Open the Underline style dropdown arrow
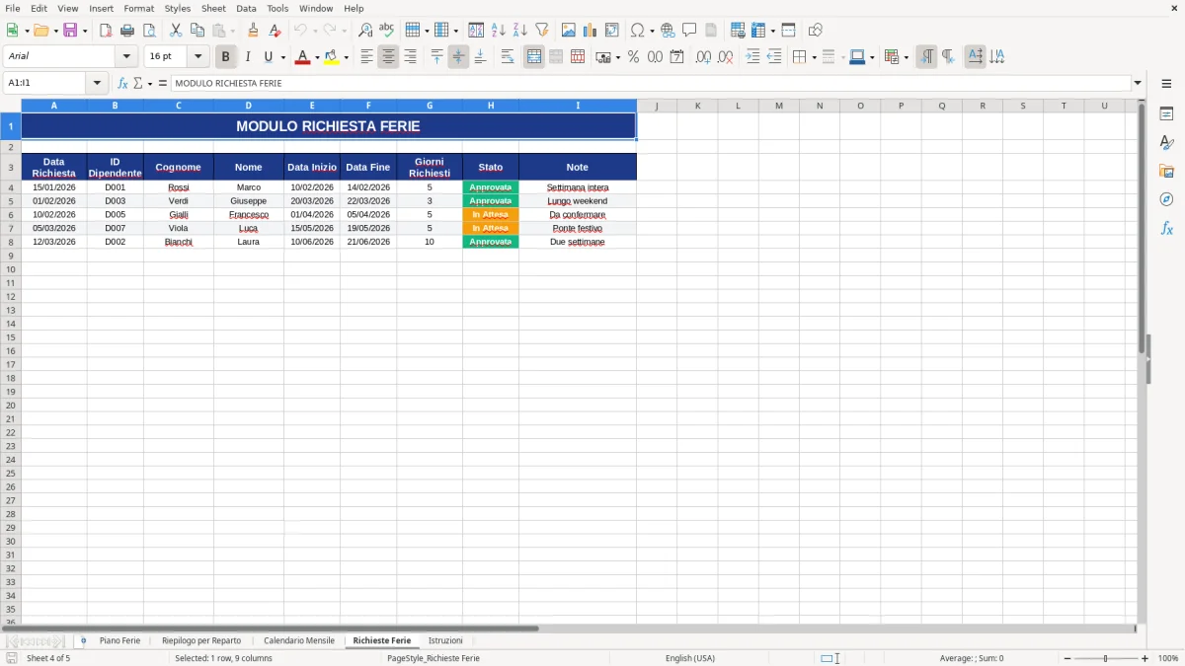 (282, 57)
